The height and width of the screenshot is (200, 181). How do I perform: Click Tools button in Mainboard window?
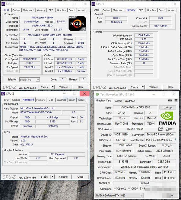click(44, 177)
